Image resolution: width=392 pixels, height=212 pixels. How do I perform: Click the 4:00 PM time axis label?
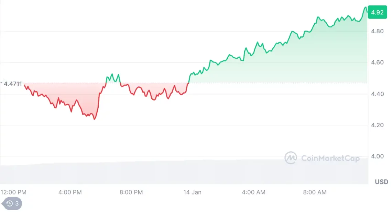click(x=70, y=192)
